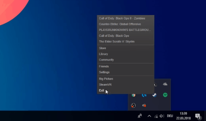
Task: Click the Steam icon in the tray overflow
Action: click(x=155, y=95)
